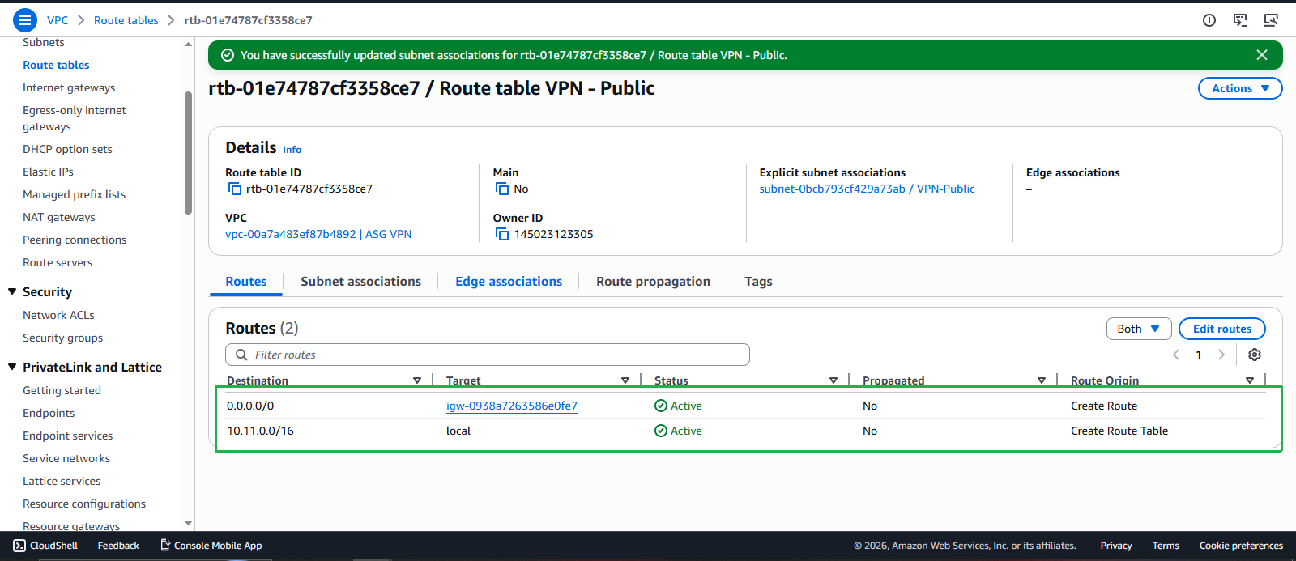Viewport: 1296px width, 561px height.
Task: Sort routes by Target column
Action: [625, 380]
